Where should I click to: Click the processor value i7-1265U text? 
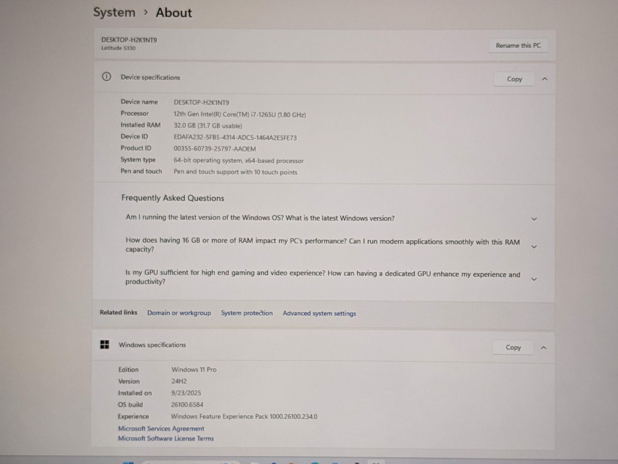coord(240,115)
